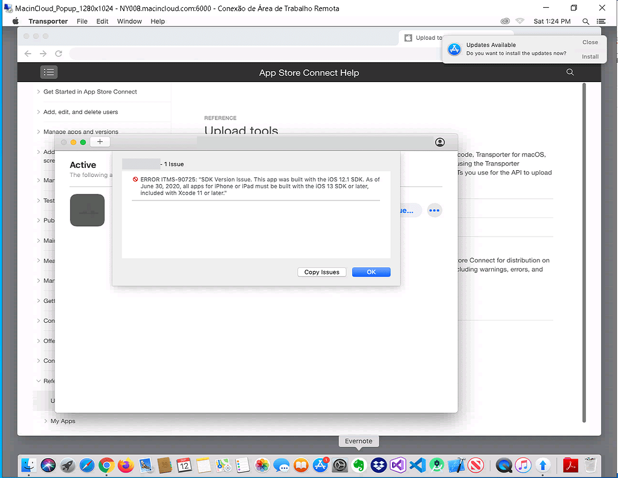Open Evernote from the dock
This screenshot has height=478, width=618.
pyautogui.click(x=359, y=465)
